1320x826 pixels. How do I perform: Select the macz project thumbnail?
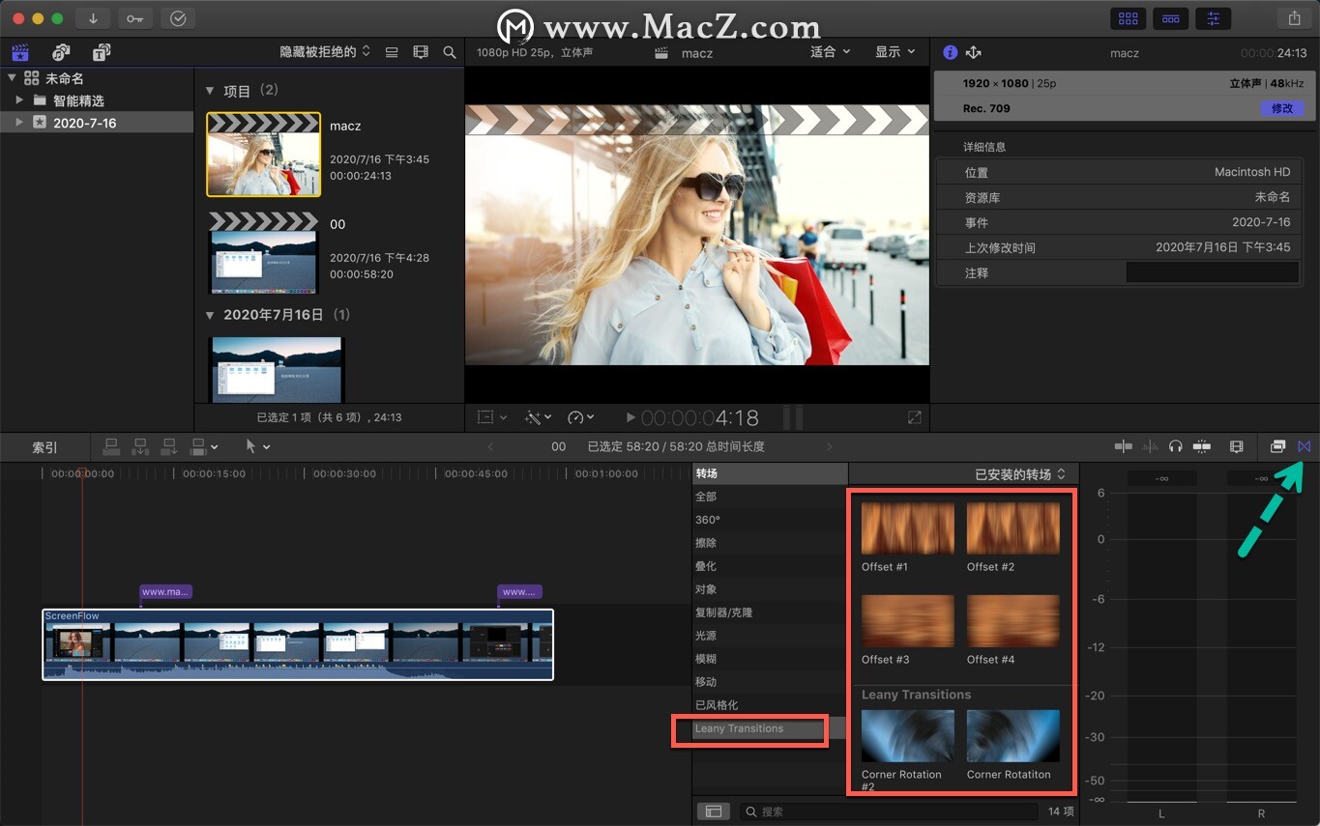click(263, 155)
